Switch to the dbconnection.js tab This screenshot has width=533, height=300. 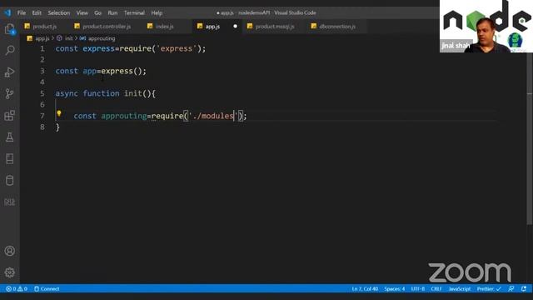pos(336,26)
